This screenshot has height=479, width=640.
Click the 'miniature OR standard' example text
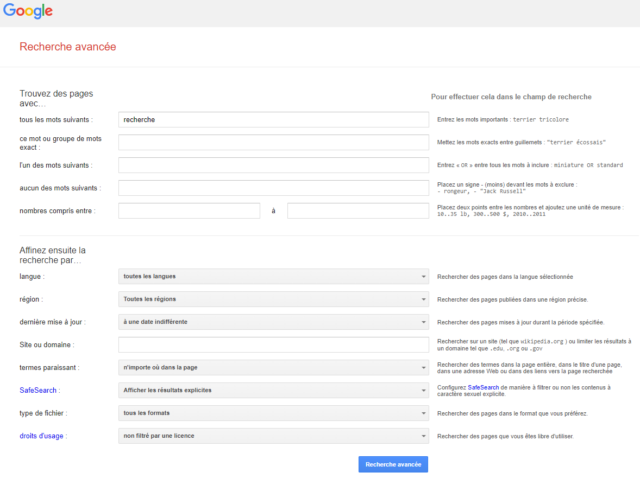pos(588,165)
